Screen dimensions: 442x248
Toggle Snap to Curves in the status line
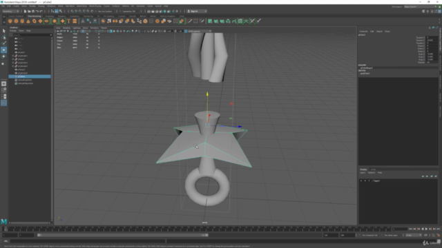[76, 11]
